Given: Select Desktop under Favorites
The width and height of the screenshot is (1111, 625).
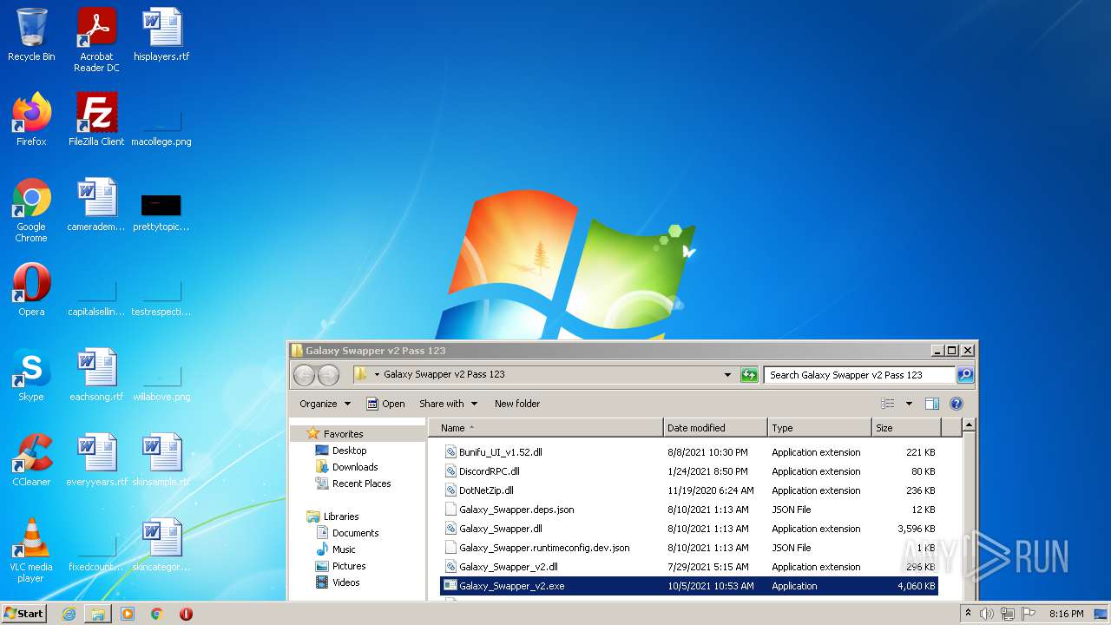Looking at the screenshot, I should coord(349,451).
